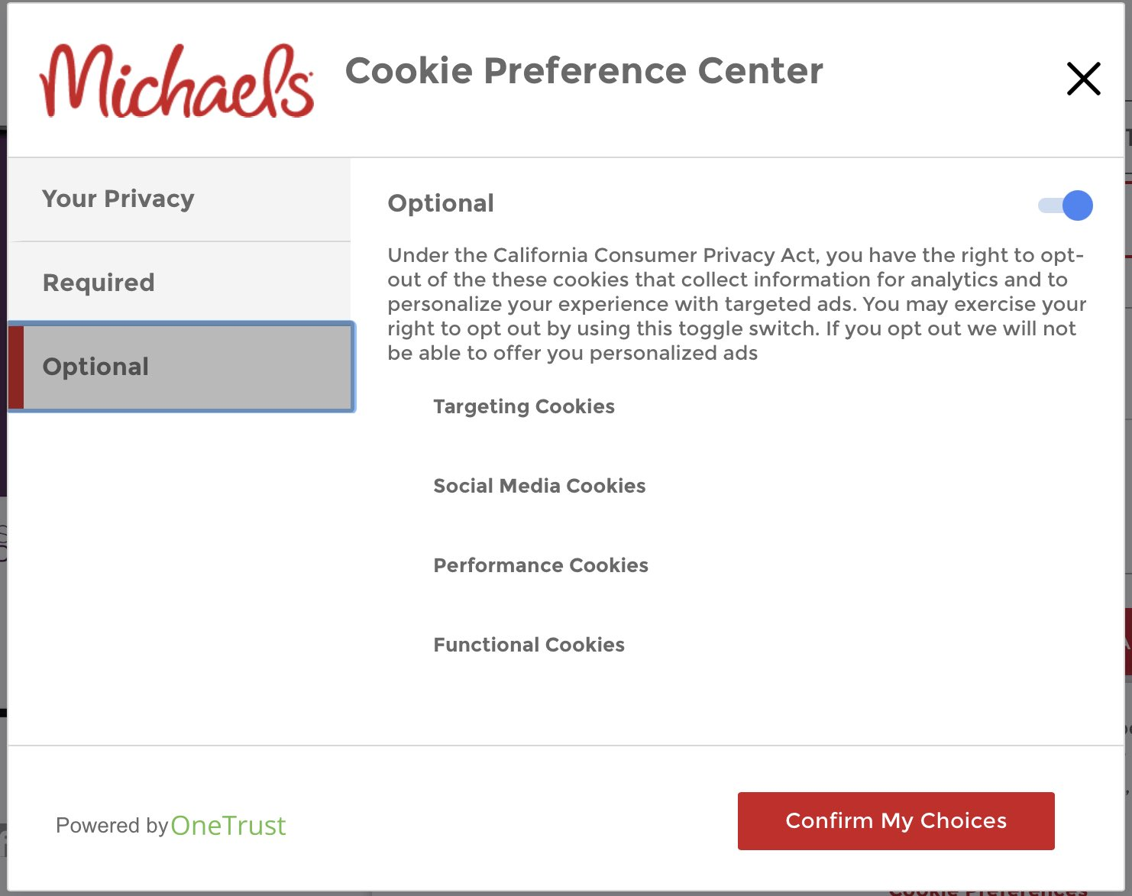Screen dimensions: 1132x896
Task: Click the Cookie Preference Center title
Action: [584, 71]
